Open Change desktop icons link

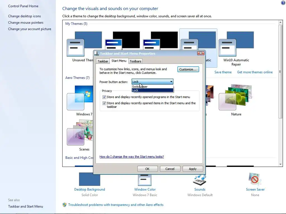25,16
